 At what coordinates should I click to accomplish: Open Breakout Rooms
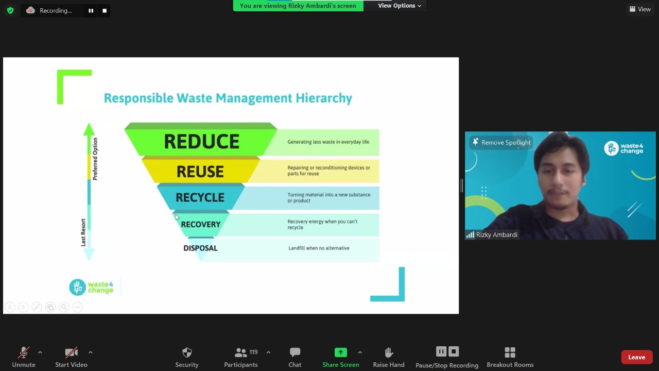pos(510,357)
